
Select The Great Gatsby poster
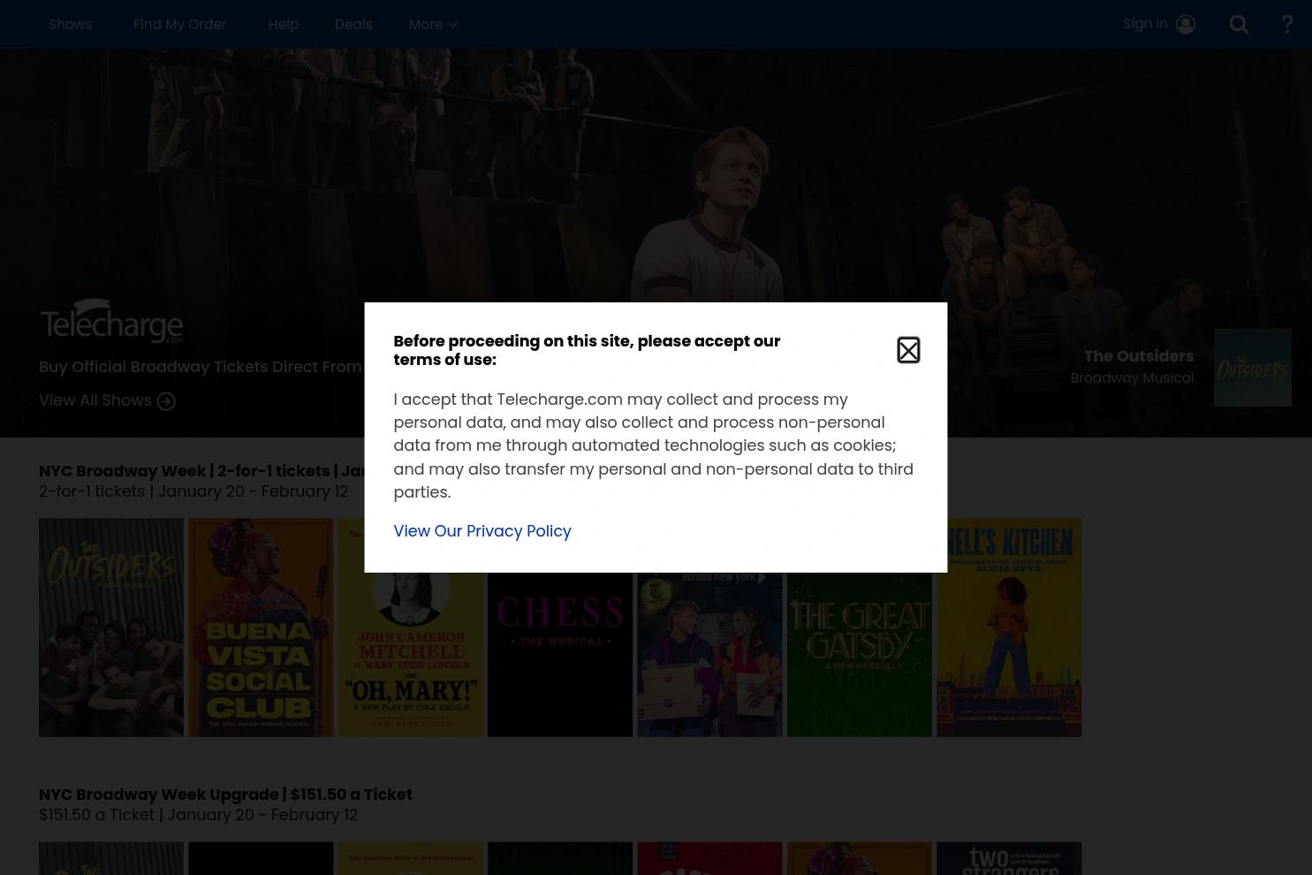(x=860, y=654)
